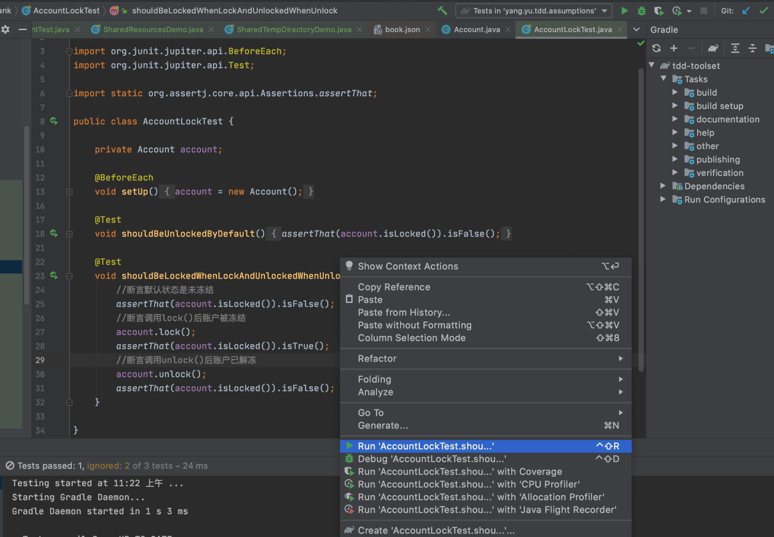The width and height of the screenshot is (774, 537).
Task: Collapse the import block fold marker
Action: [69, 51]
